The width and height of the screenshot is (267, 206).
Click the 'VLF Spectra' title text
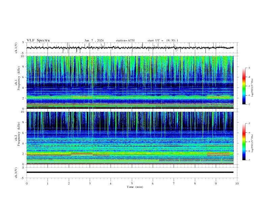38,40
